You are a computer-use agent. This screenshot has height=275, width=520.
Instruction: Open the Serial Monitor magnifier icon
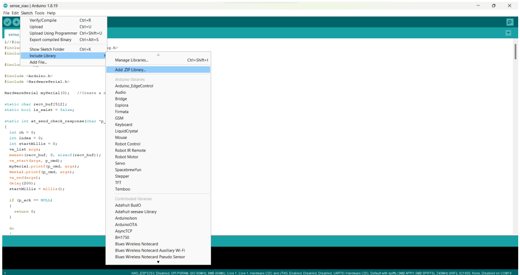pos(510,22)
